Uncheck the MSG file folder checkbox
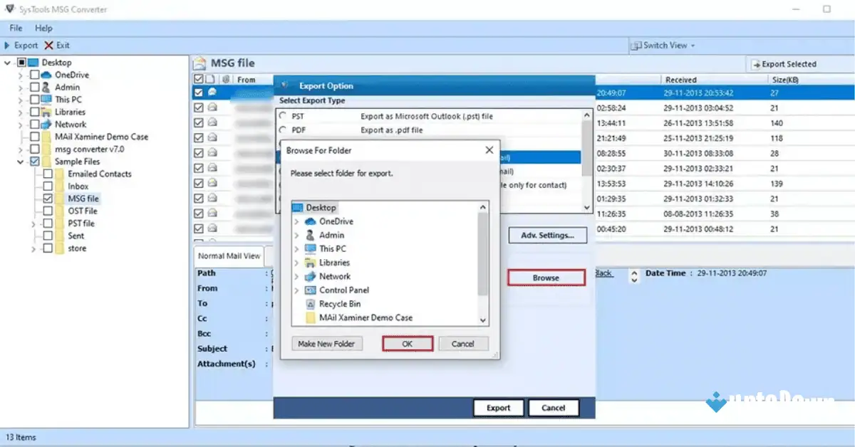 click(x=48, y=198)
